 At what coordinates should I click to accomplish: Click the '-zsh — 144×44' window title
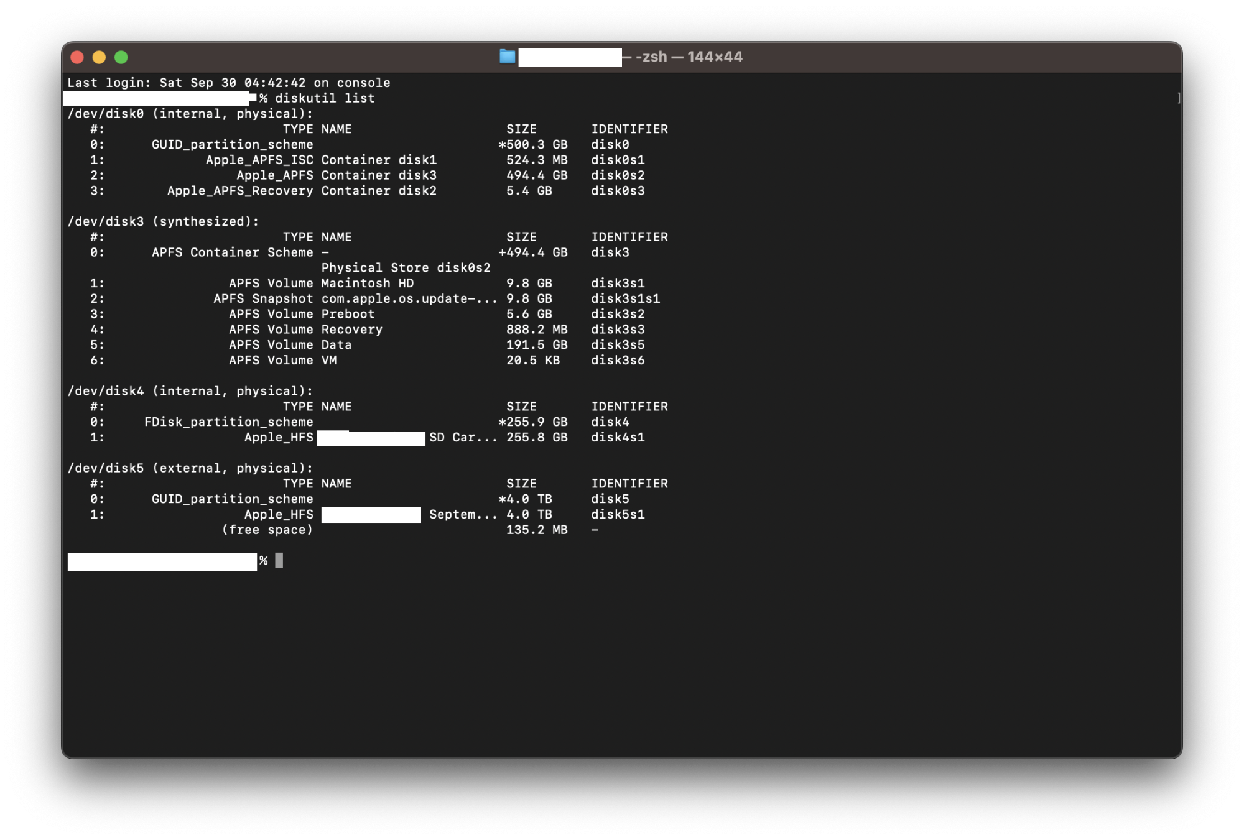[689, 57]
